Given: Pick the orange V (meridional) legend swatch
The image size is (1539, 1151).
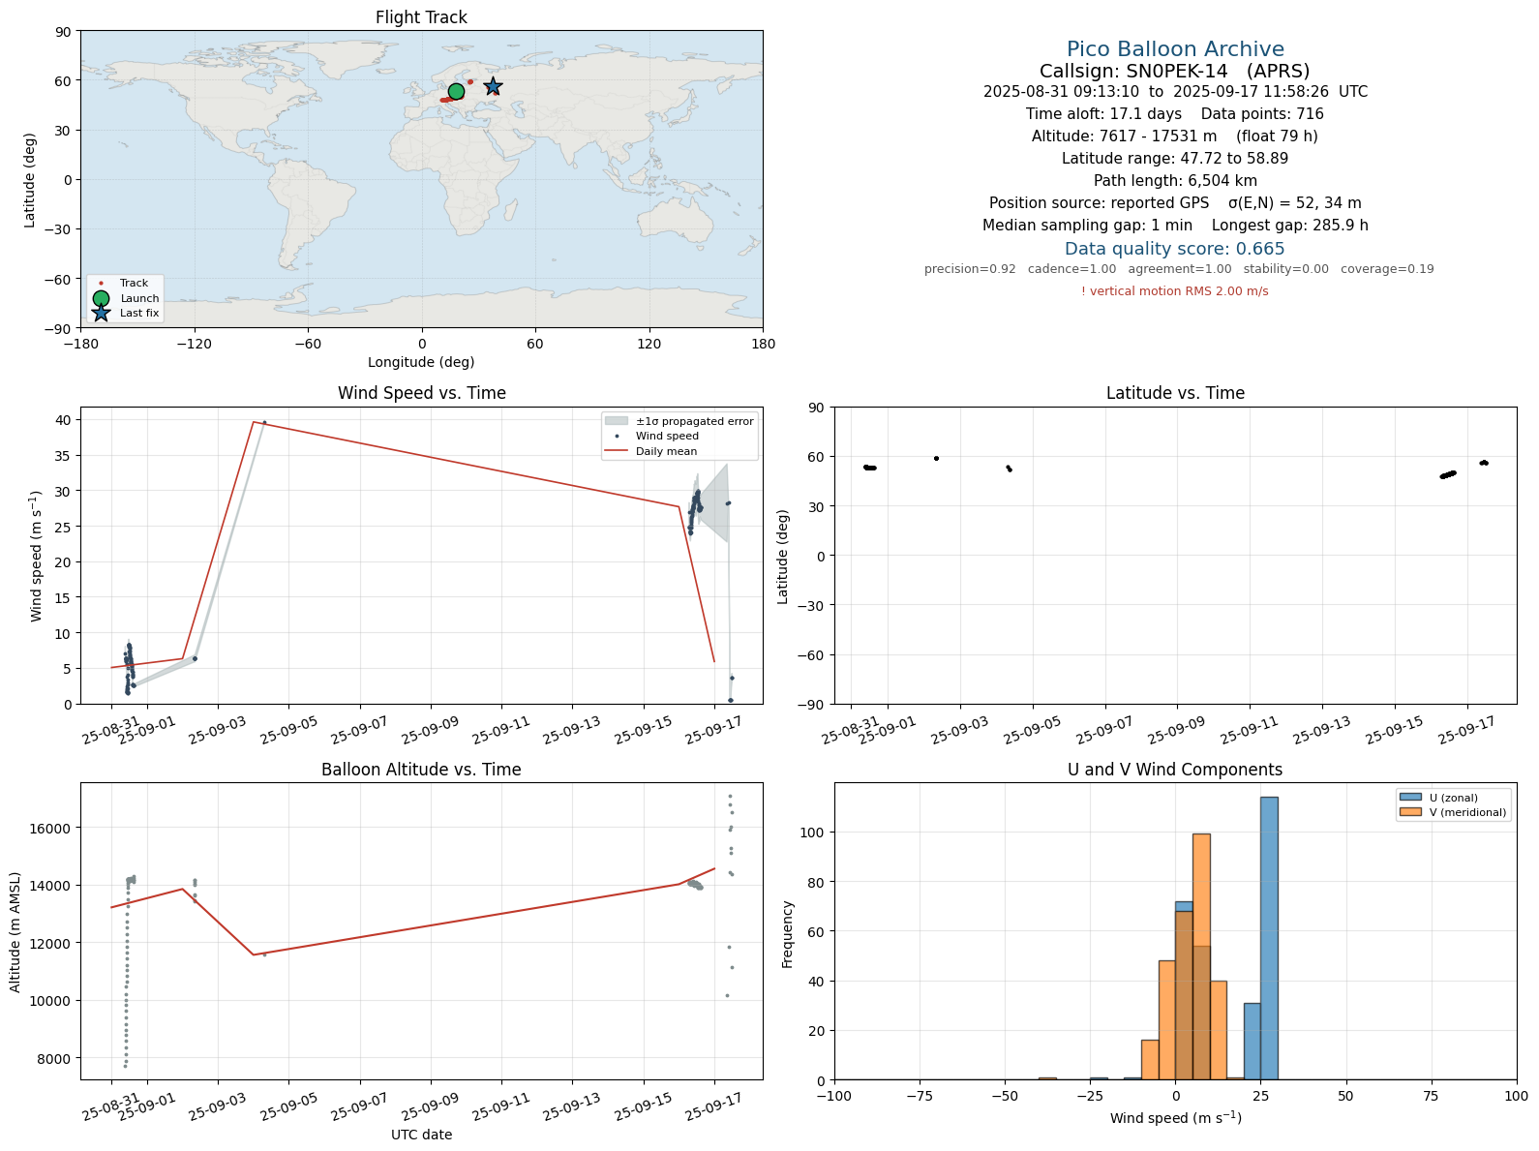Looking at the screenshot, I should pyautogui.click(x=1410, y=812).
